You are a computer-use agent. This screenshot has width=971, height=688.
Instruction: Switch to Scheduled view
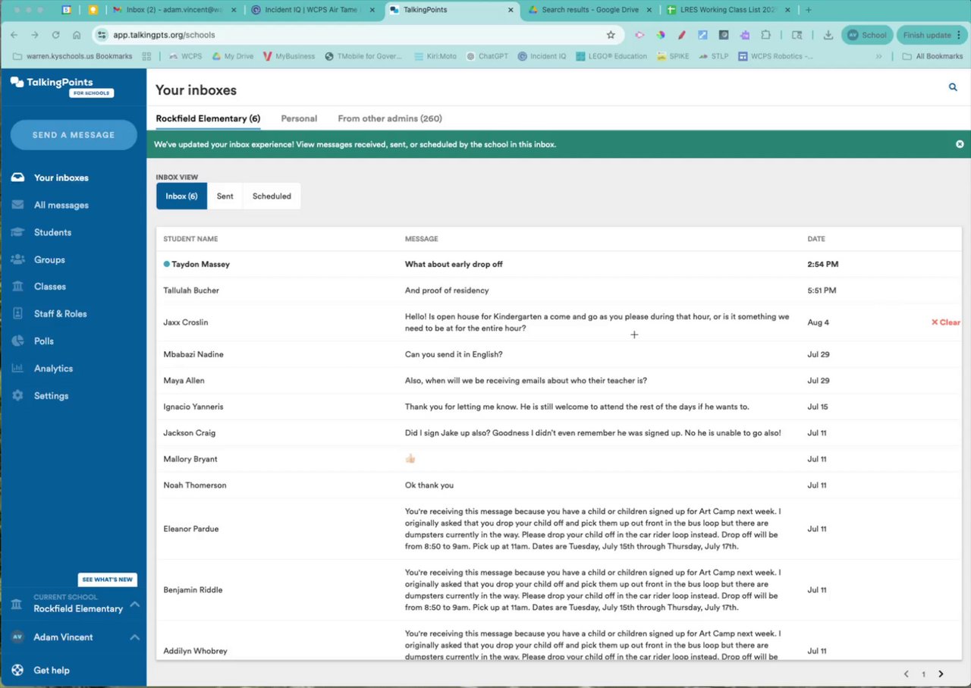click(272, 196)
